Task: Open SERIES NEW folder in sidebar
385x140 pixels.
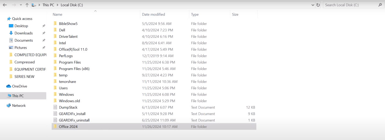Action: (x=24, y=76)
